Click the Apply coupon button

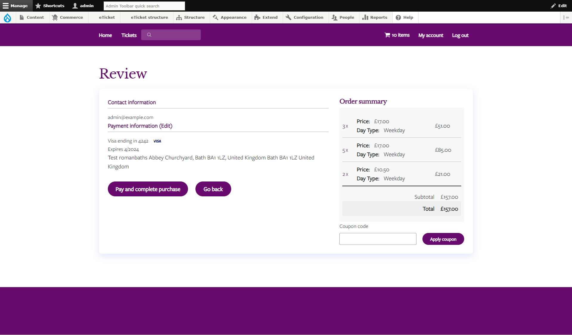click(443, 239)
